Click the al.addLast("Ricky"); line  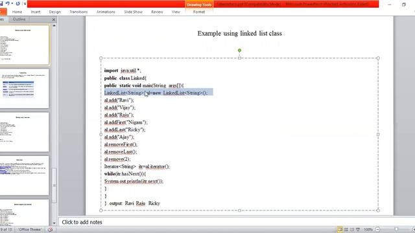(x=124, y=129)
